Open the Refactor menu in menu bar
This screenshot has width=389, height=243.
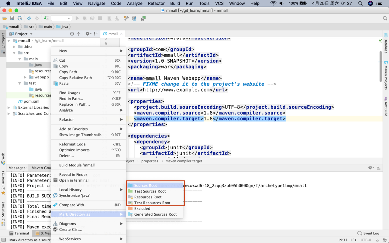tap(156, 3)
